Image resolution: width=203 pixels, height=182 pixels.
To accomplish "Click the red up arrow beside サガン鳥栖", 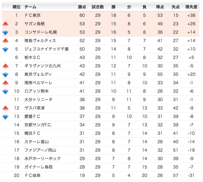I will 5,24.
